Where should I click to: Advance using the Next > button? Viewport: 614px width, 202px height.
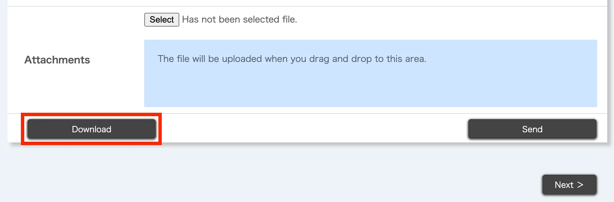click(569, 184)
